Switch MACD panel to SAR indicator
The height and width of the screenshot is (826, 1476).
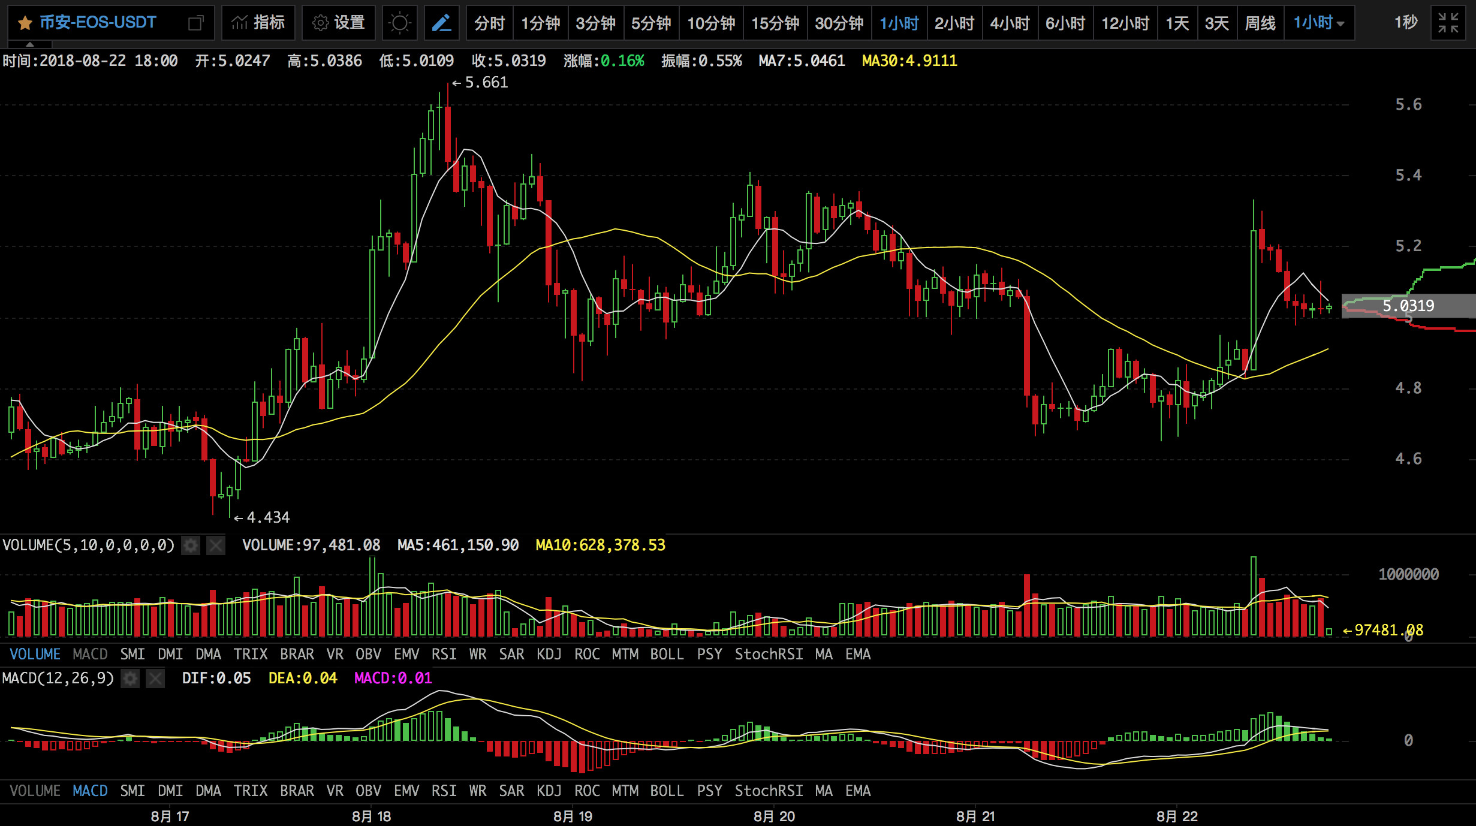[x=511, y=791]
